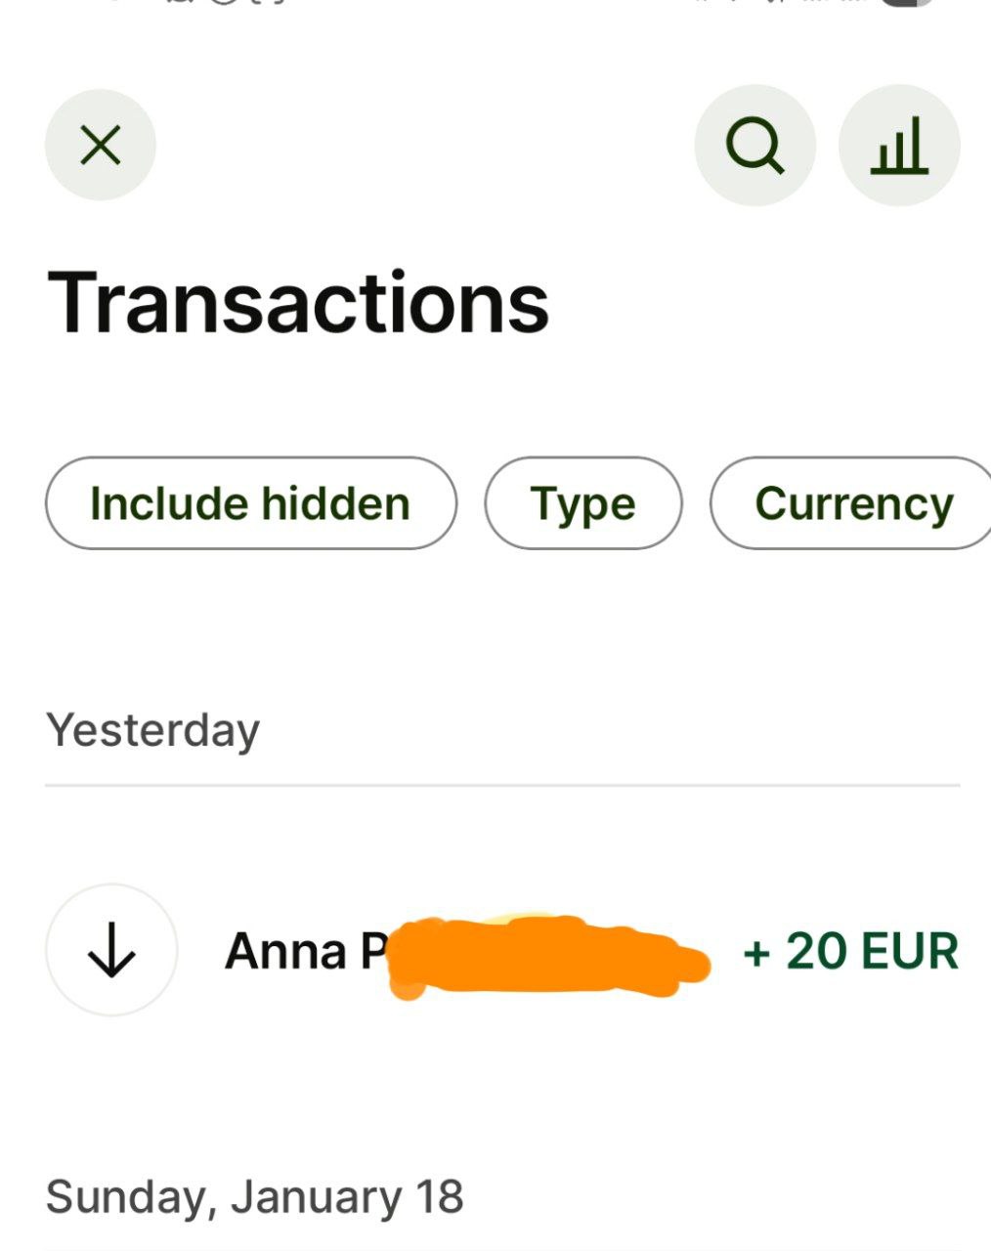
Task: Tap the divider line under Yesterday
Action: 502,785
